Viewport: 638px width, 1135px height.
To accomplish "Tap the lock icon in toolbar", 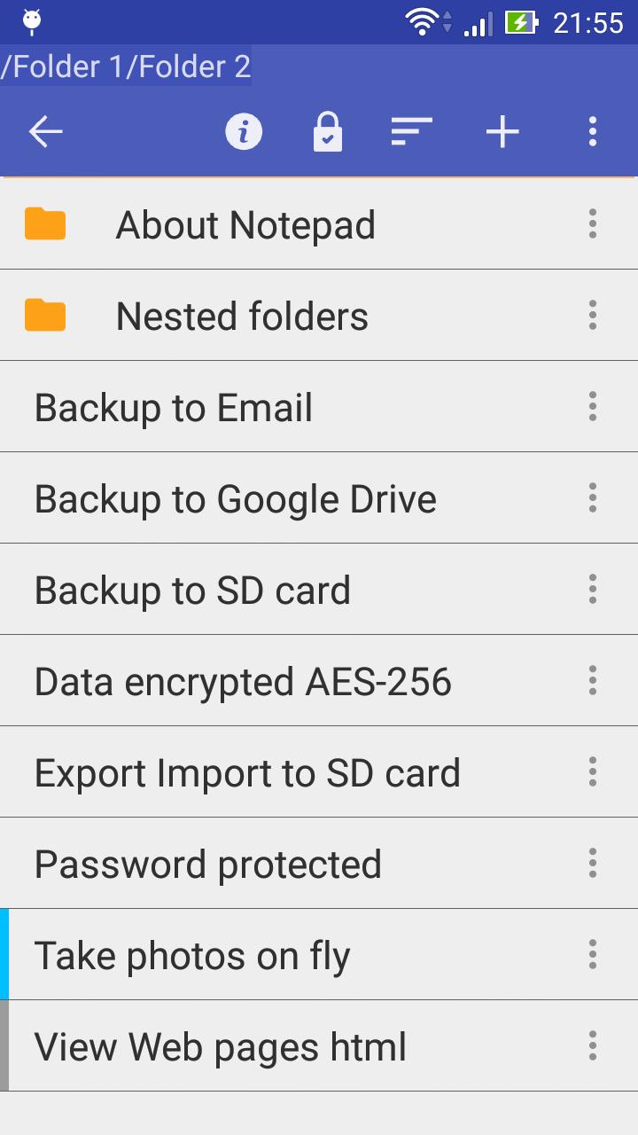I will [328, 132].
